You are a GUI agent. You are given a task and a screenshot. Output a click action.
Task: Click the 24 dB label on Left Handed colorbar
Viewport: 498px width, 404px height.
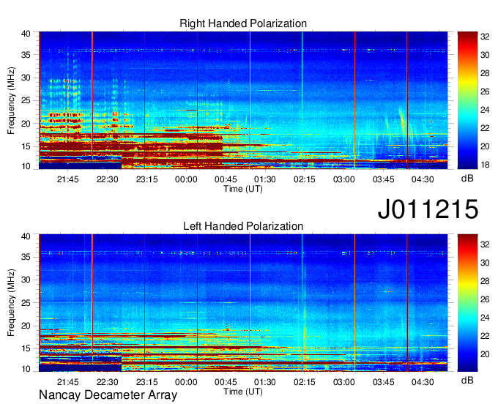click(485, 318)
